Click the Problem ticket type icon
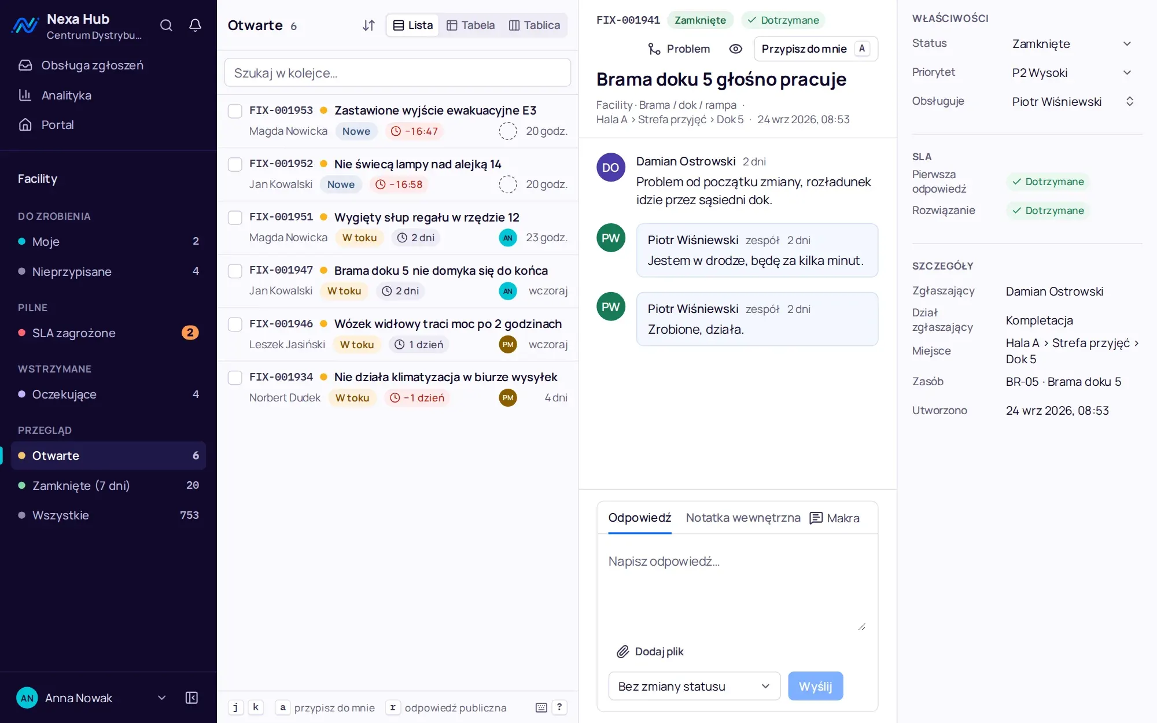1157x723 pixels. pyautogui.click(x=654, y=49)
